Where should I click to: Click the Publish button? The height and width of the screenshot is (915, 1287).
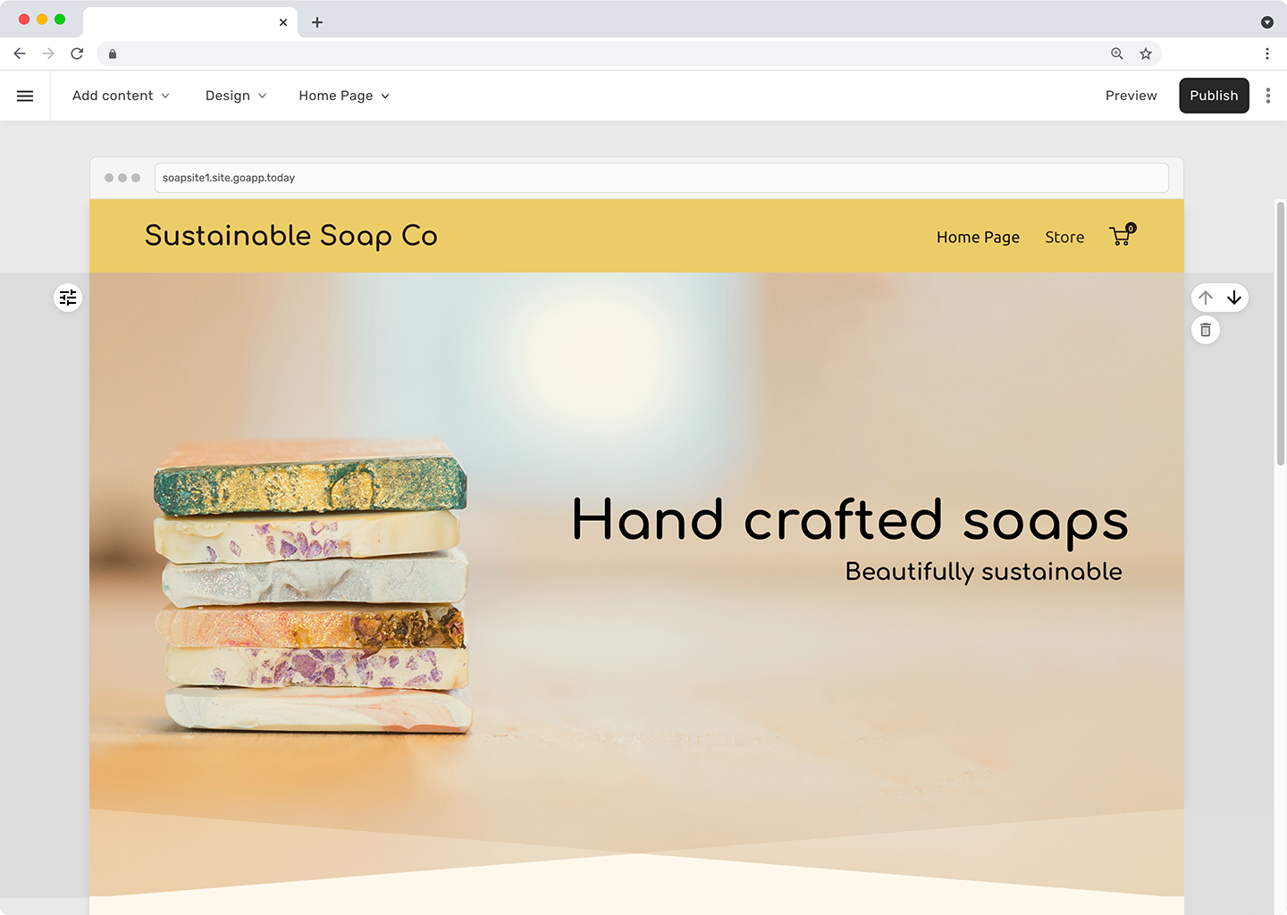point(1214,96)
